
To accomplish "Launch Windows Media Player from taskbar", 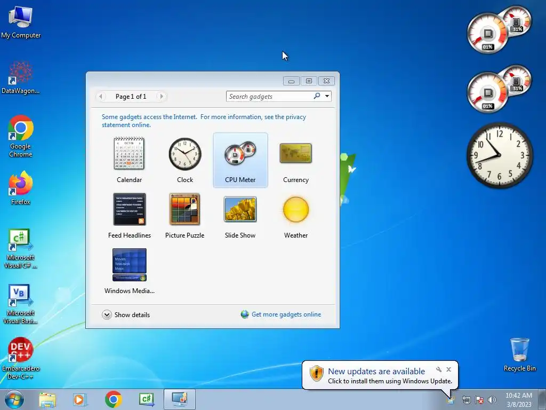I will pyautogui.click(x=80, y=399).
